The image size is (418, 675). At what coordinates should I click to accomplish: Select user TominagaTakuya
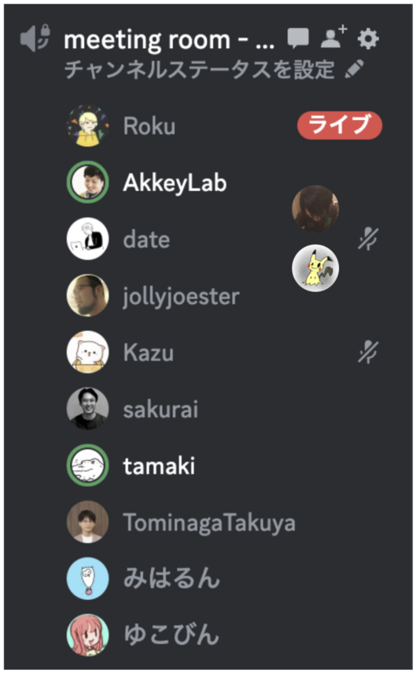click(x=209, y=523)
